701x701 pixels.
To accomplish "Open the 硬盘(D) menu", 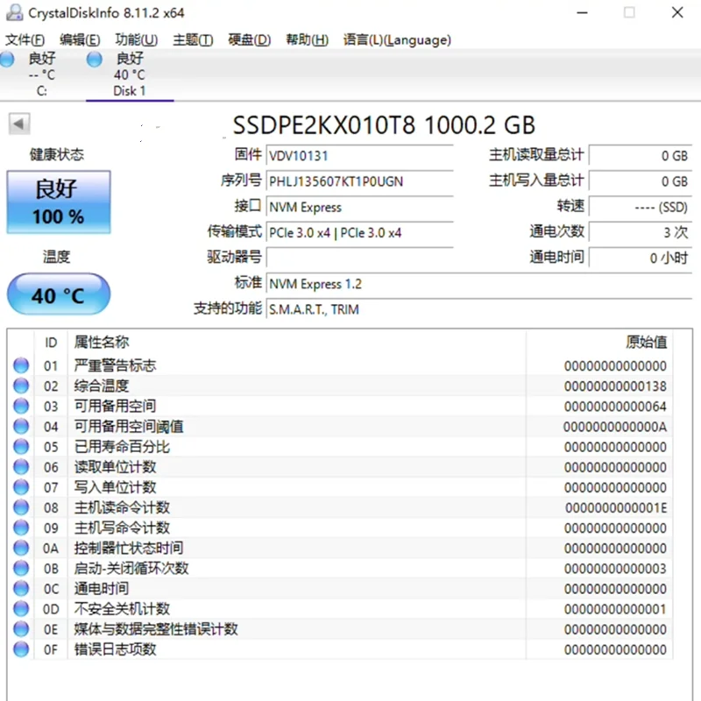I will click(250, 39).
